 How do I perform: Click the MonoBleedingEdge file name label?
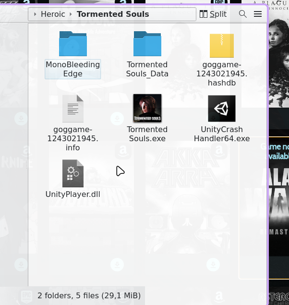[x=72, y=69]
